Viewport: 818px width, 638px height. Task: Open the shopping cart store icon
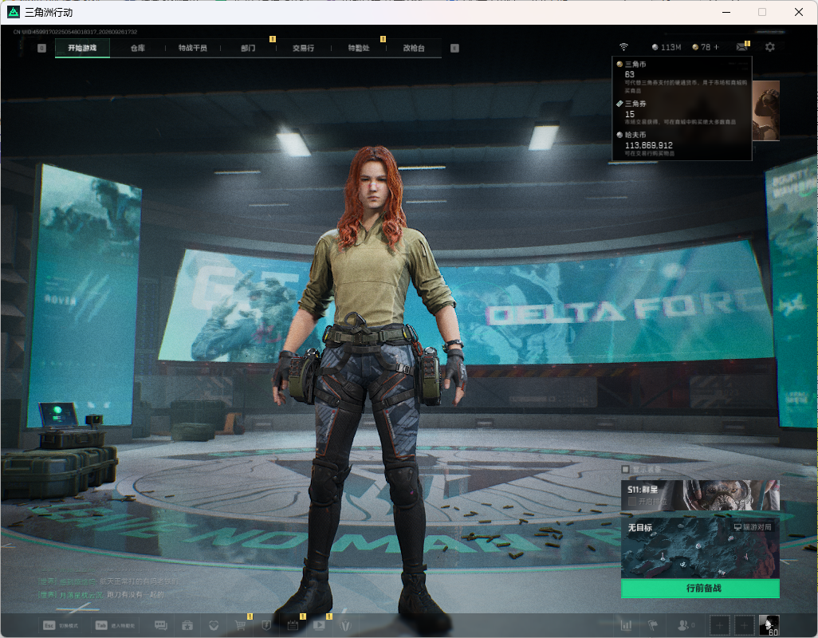point(240,625)
